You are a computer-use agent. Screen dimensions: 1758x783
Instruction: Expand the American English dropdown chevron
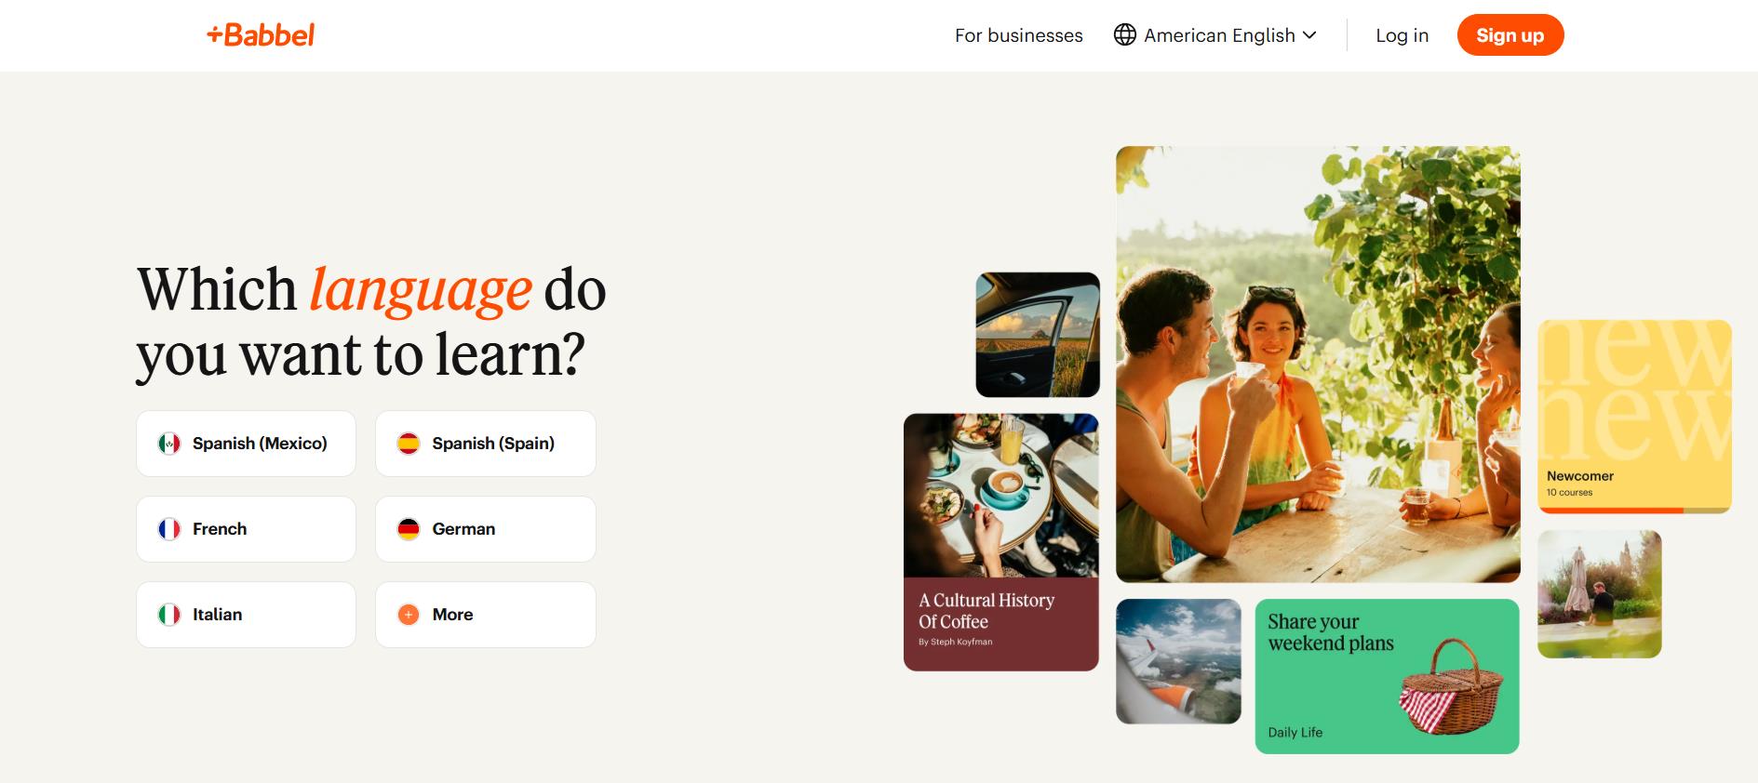tap(1309, 35)
